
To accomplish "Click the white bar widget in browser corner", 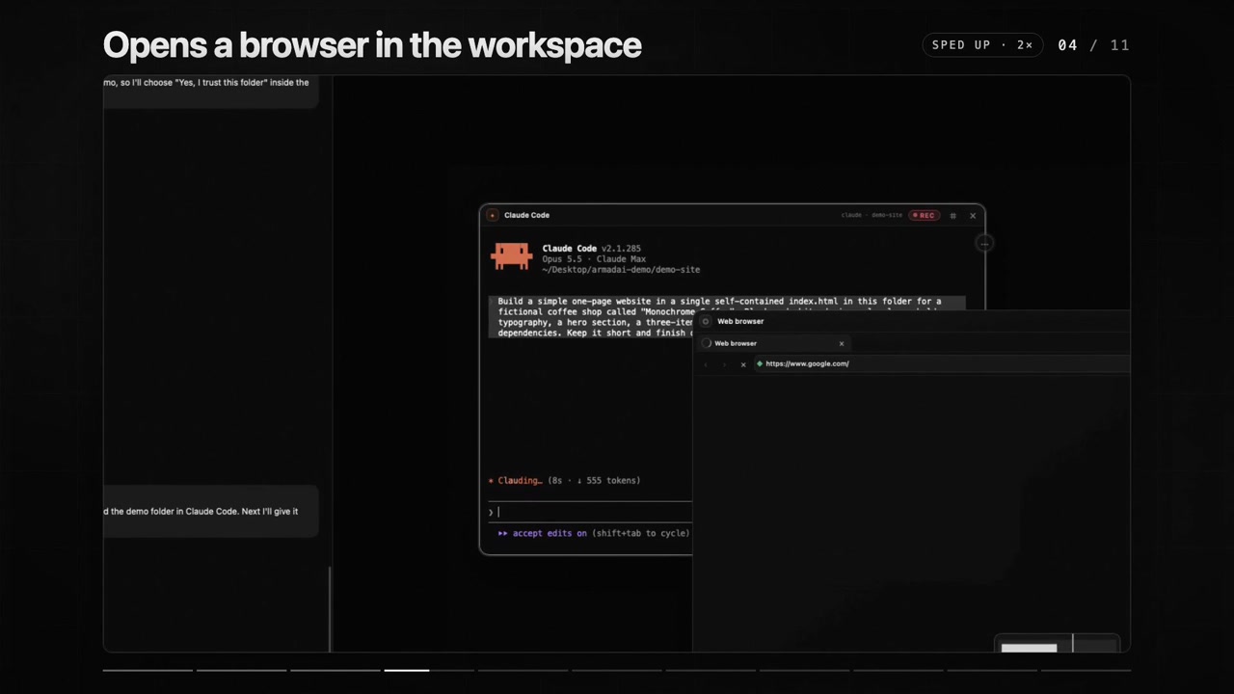I will click(x=1029, y=648).
